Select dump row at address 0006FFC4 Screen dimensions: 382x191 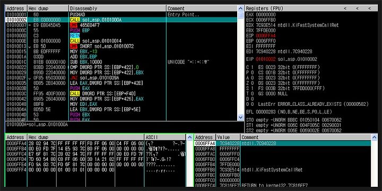[96, 154]
